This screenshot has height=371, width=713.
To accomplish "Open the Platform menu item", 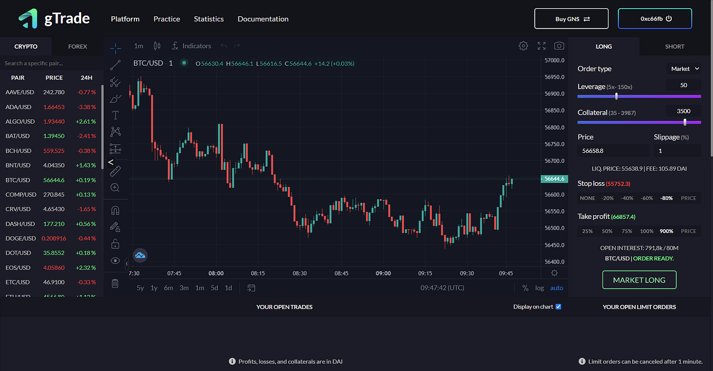I will [x=125, y=19].
